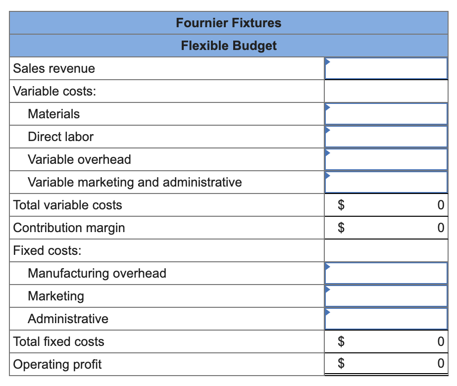Viewport: 457px width, 386px height.
Task: Select the Sales revenue input field
Action: 386,68
